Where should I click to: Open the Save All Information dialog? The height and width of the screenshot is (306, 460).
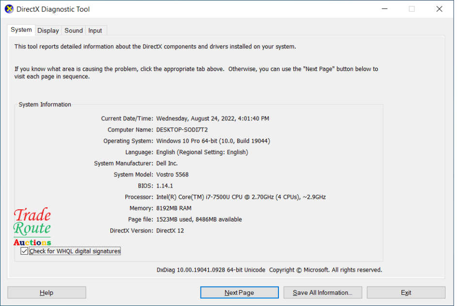pyautogui.click(x=322, y=292)
